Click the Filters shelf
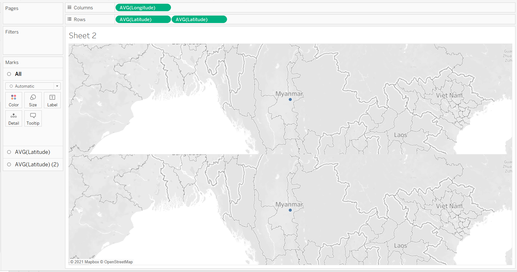 pyautogui.click(x=33, y=40)
